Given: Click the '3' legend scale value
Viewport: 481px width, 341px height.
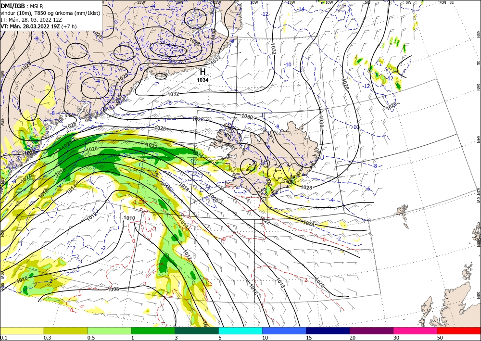Looking at the screenshot, I should click(176, 338).
